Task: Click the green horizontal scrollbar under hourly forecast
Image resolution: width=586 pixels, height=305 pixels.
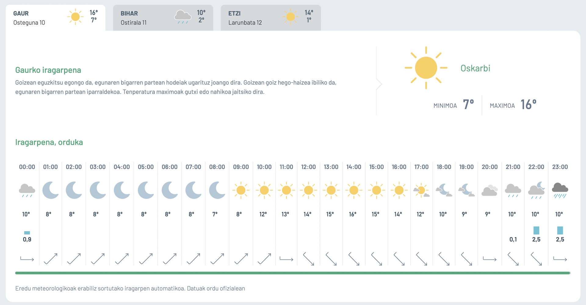Action: click(x=293, y=273)
